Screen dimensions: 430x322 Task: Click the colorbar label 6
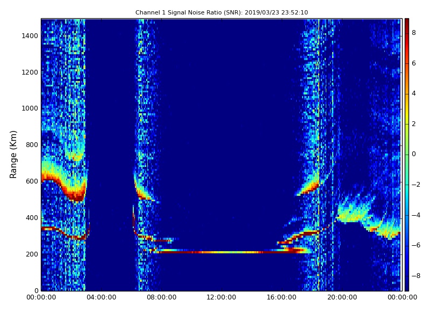pyautogui.click(x=414, y=63)
